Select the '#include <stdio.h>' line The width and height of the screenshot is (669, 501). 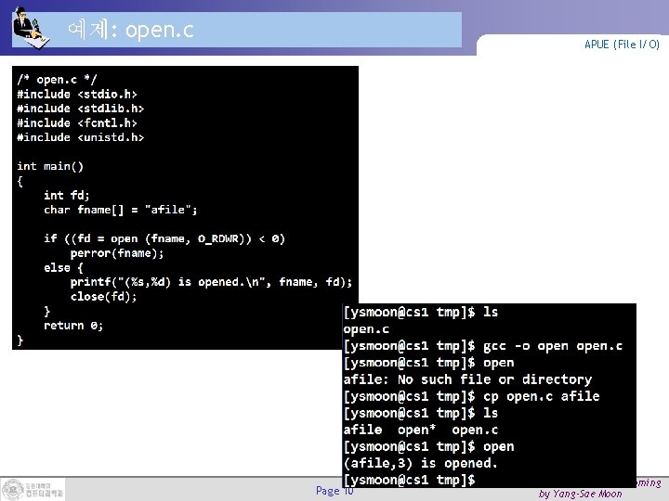point(77,94)
